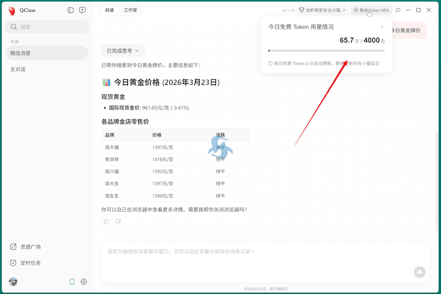
Task: Start a new chat icon
Action: coord(82,10)
